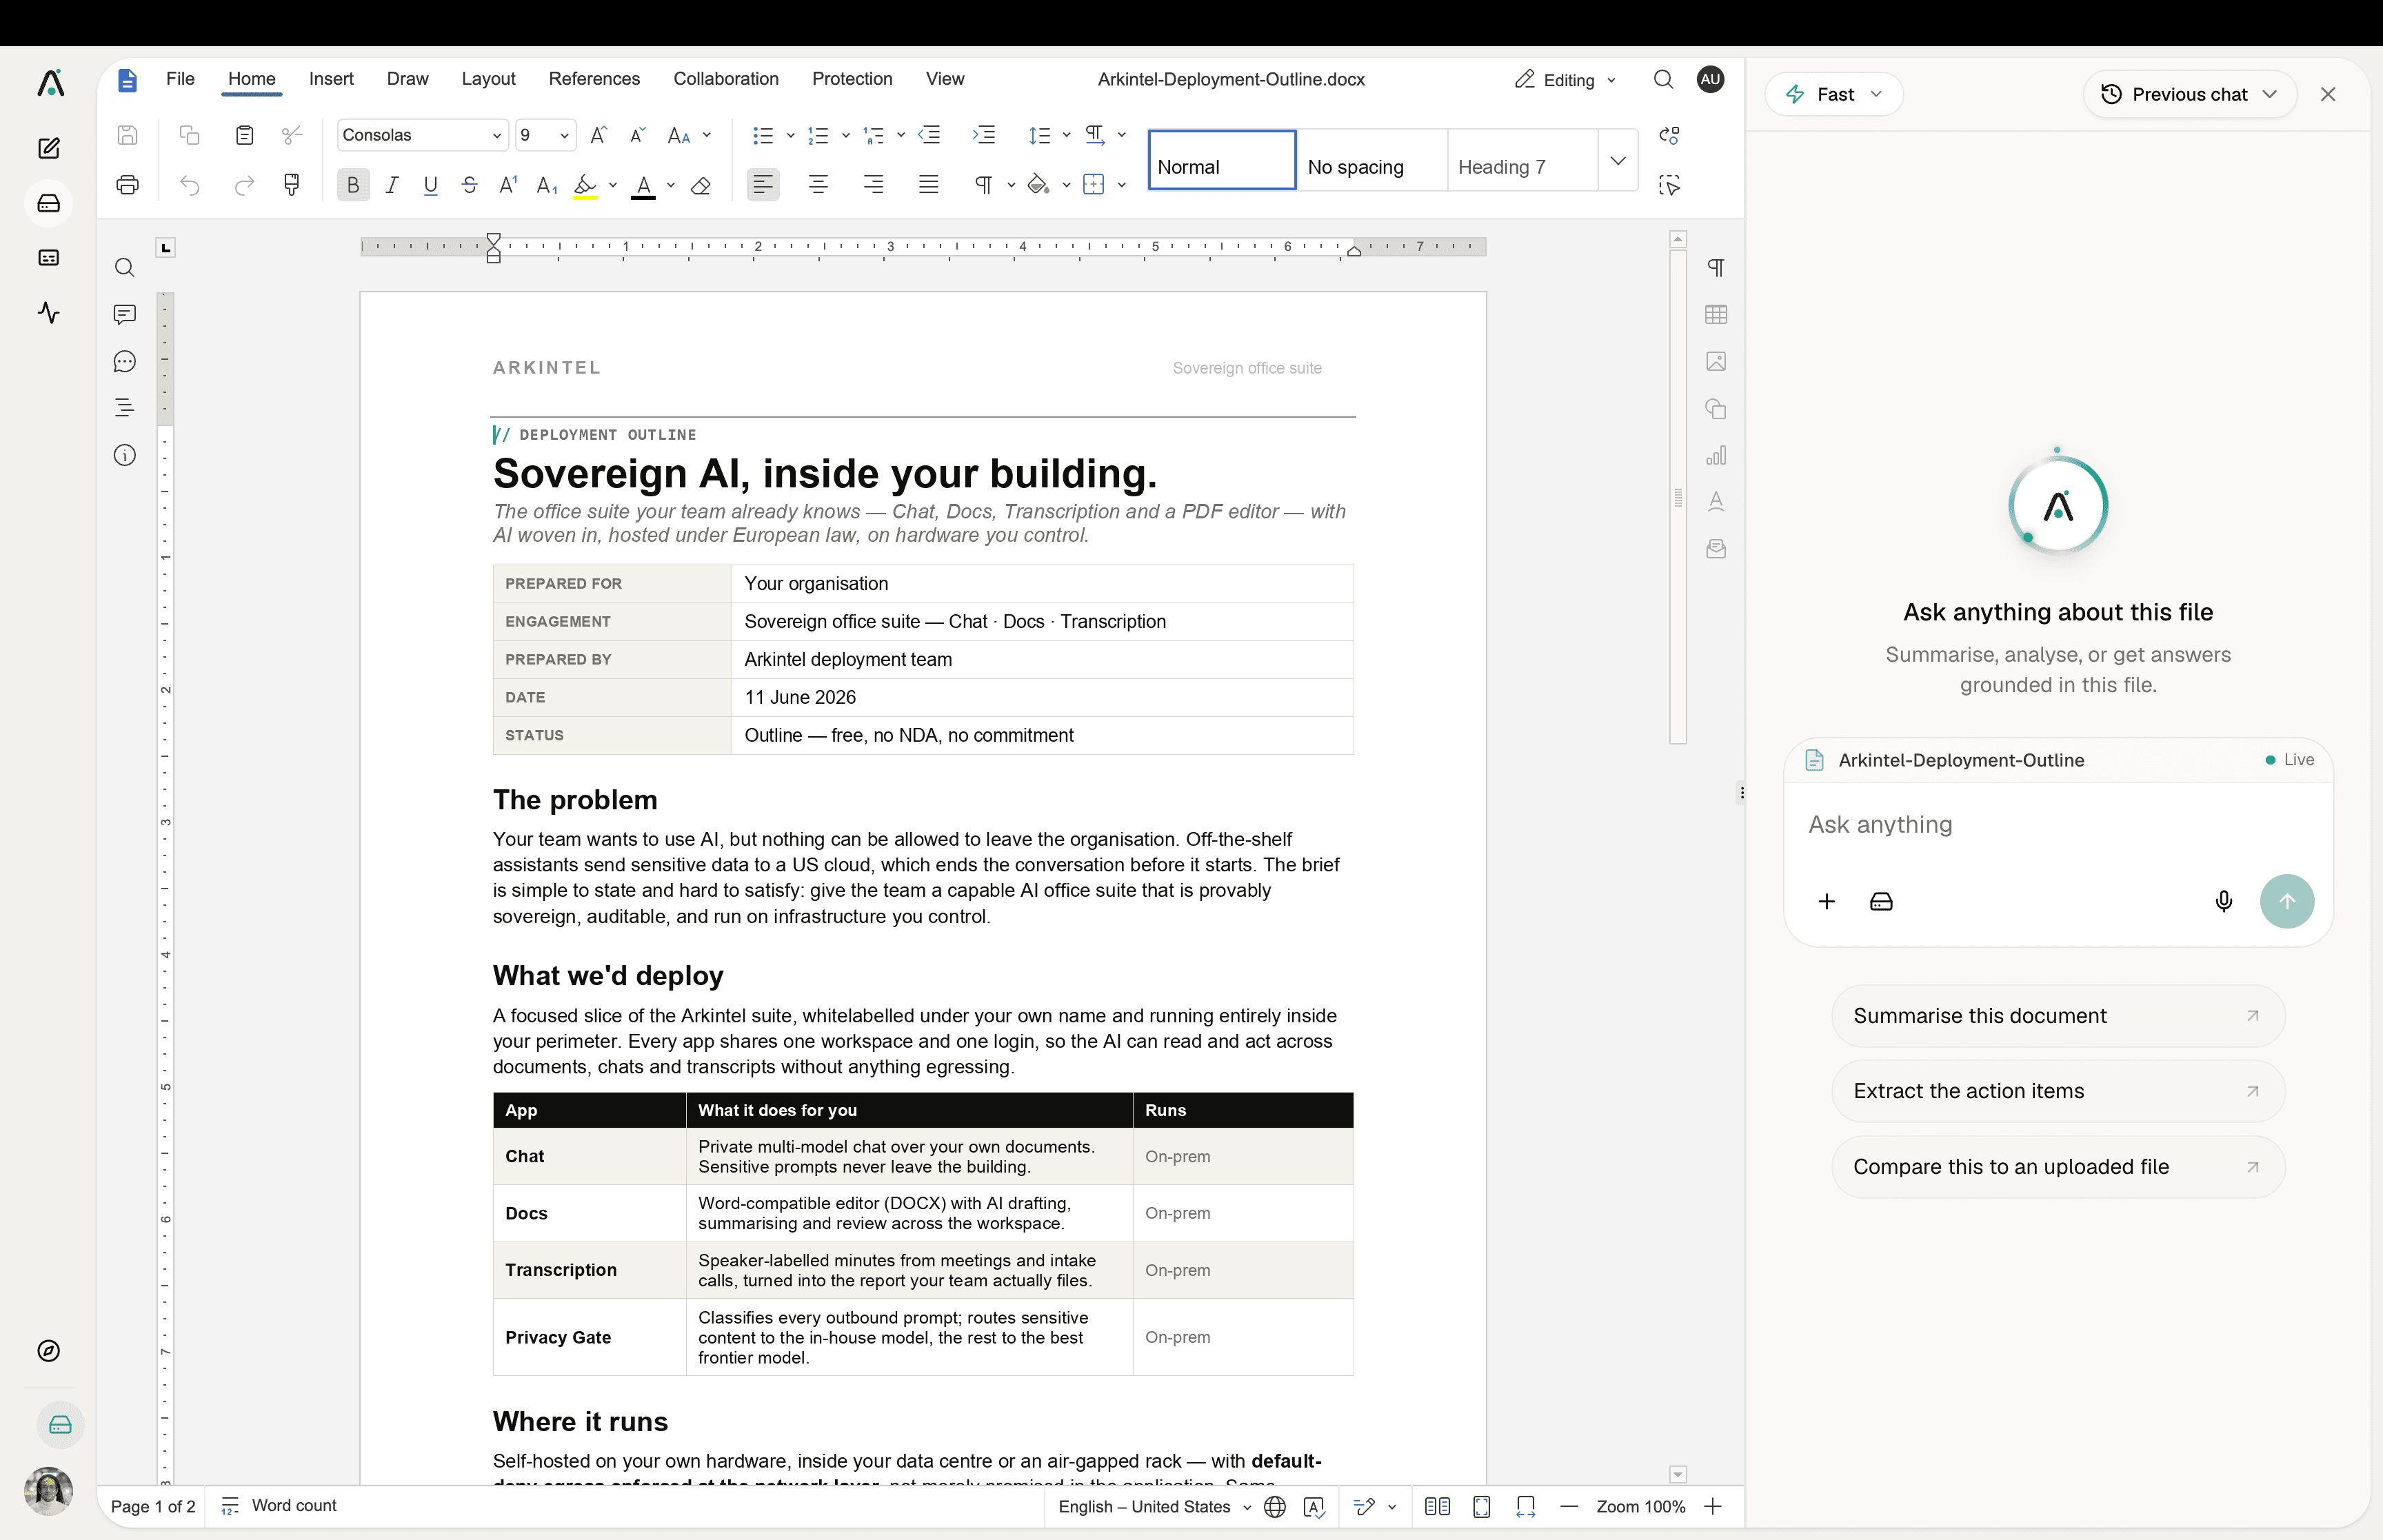Click Summarise this document suggestion
2383x1540 pixels.
[x=2057, y=1016]
